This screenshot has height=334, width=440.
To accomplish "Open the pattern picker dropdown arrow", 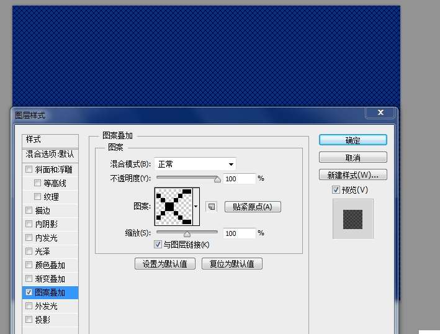I will 196,207.
